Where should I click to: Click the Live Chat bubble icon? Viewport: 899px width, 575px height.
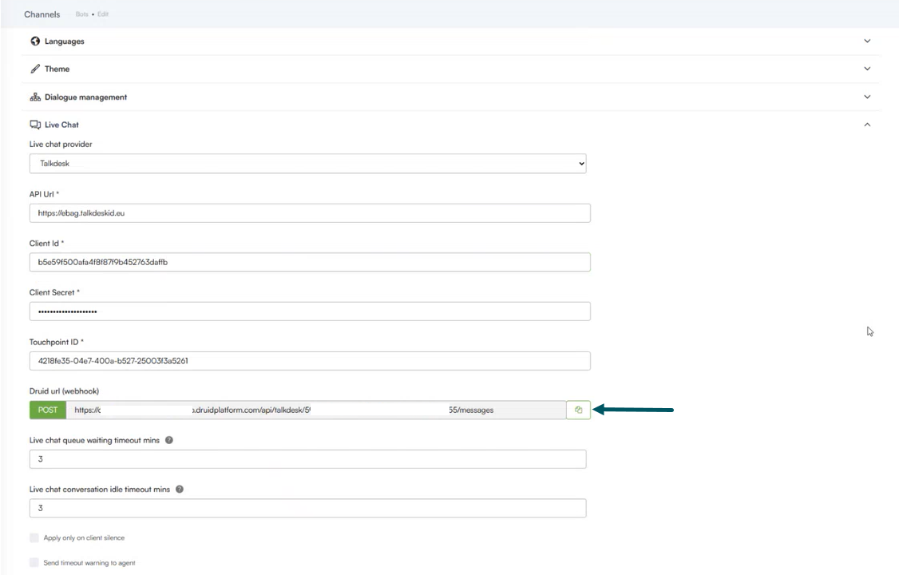(x=34, y=125)
